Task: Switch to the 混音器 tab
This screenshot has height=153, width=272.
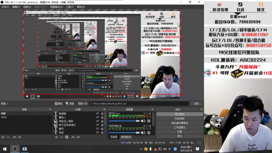Action: pyautogui.click(x=114, y=137)
